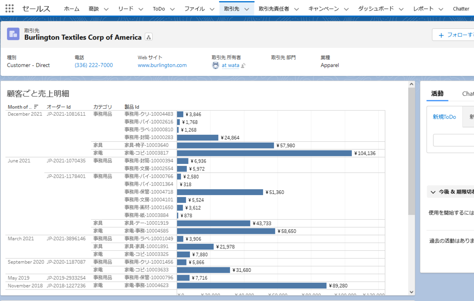This screenshot has width=474, height=301.
Task: Select order JP-2021-1070435
Action: click(66, 161)
